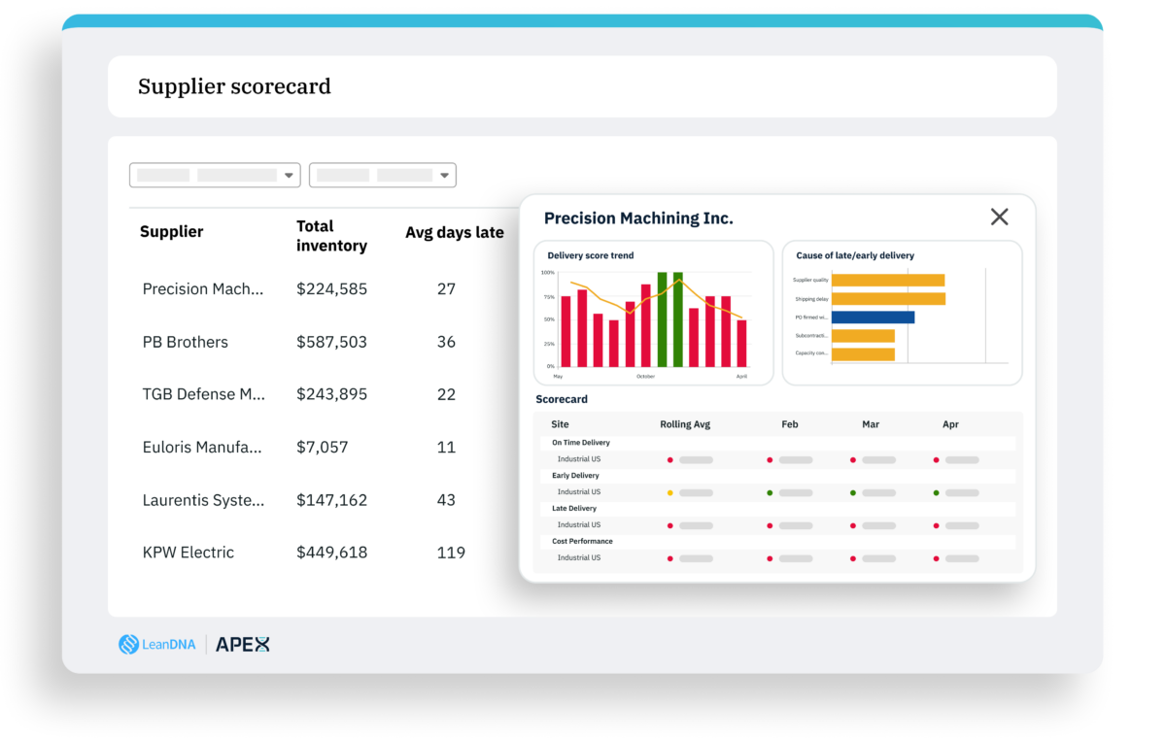Close the Precision Machining Inc. popup
This screenshot has height=738, width=1166.
click(x=999, y=217)
